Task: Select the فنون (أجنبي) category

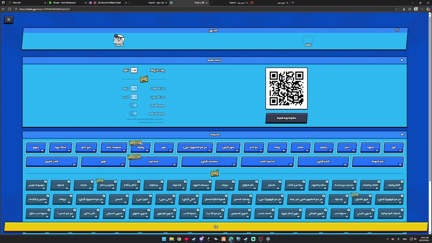Action: coord(228,147)
